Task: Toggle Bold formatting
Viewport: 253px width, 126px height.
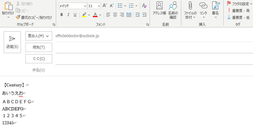Action: click(x=62, y=15)
